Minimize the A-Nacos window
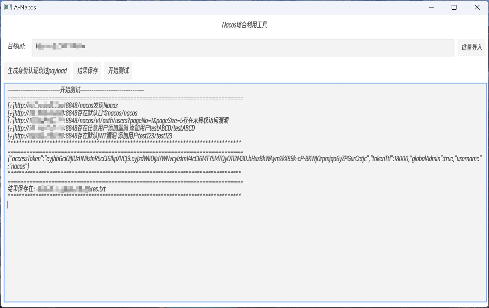Image resolution: width=489 pixels, height=308 pixels. [432, 7]
